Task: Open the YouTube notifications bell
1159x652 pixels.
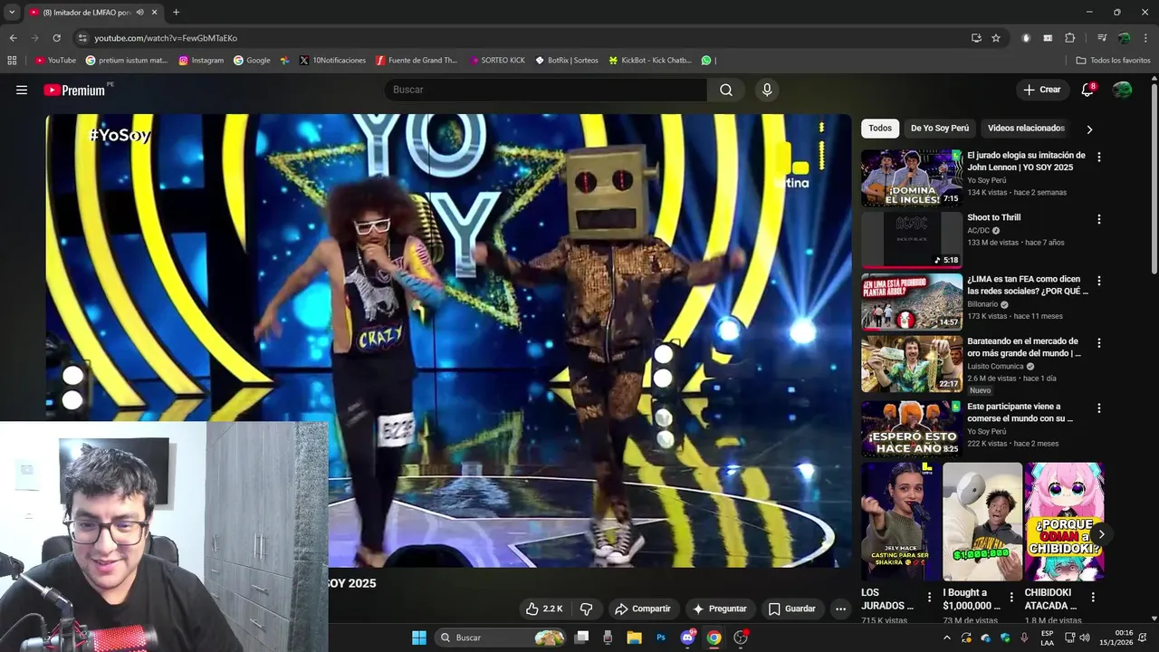Action: tap(1087, 90)
